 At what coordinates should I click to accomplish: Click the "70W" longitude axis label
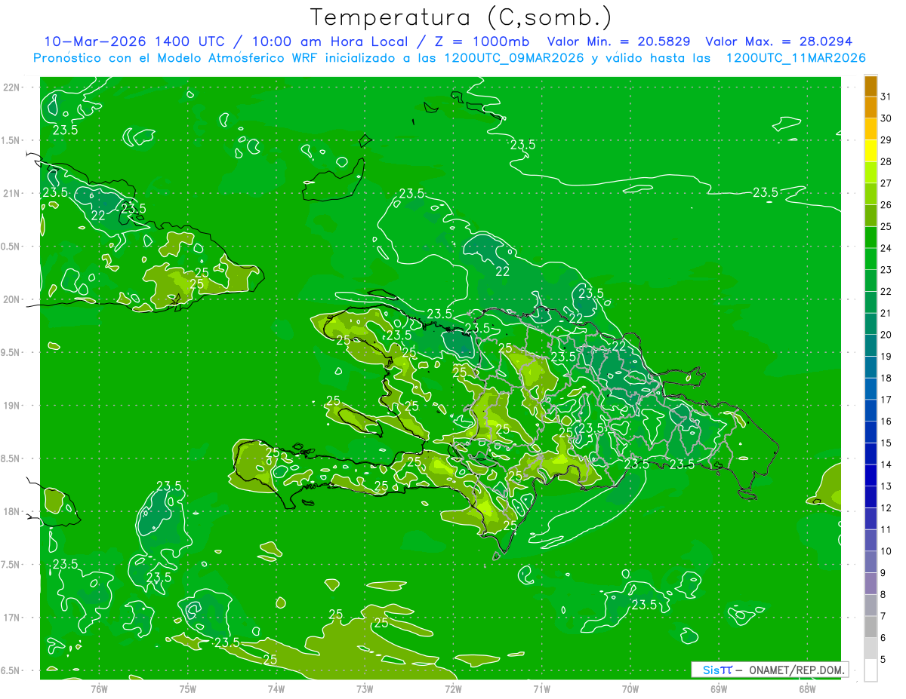pos(630,688)
